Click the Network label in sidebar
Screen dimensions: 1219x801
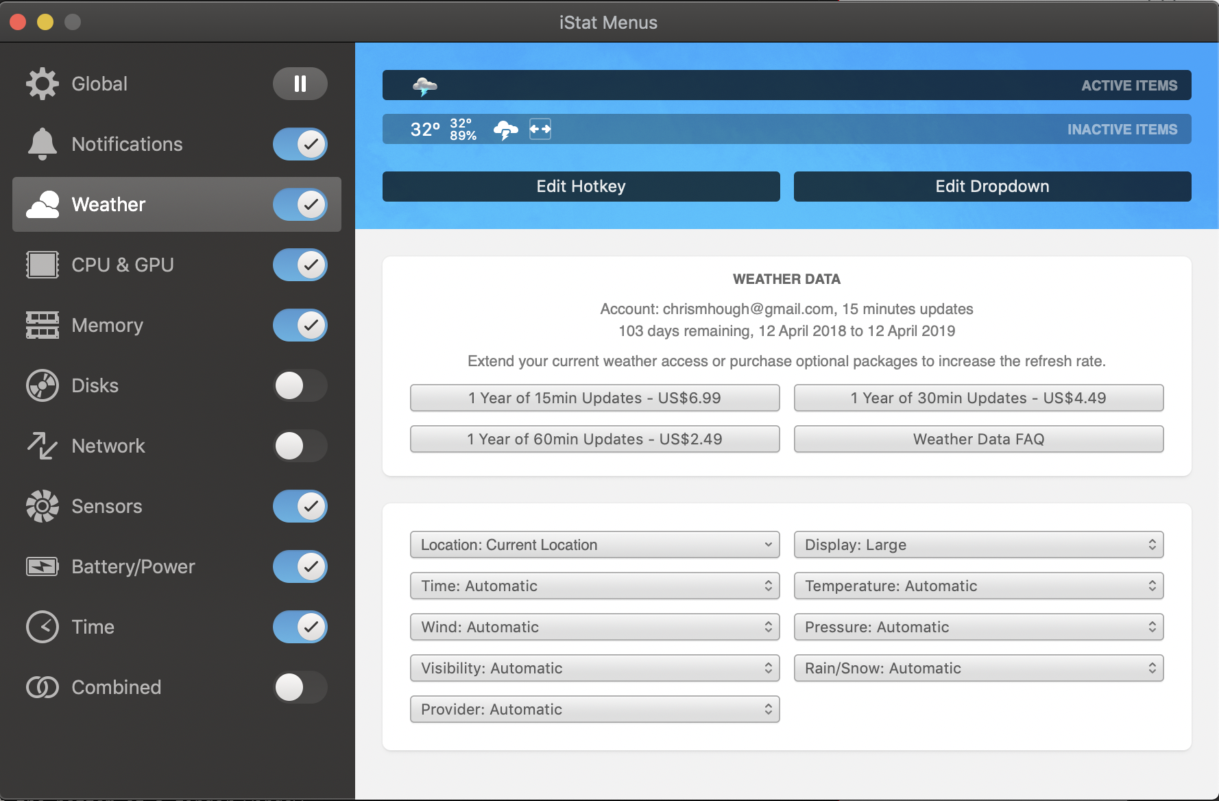(x=108, y=446)
